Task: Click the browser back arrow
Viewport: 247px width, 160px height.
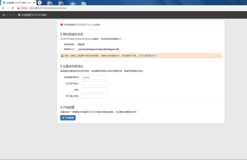Action: click(3, 8)
